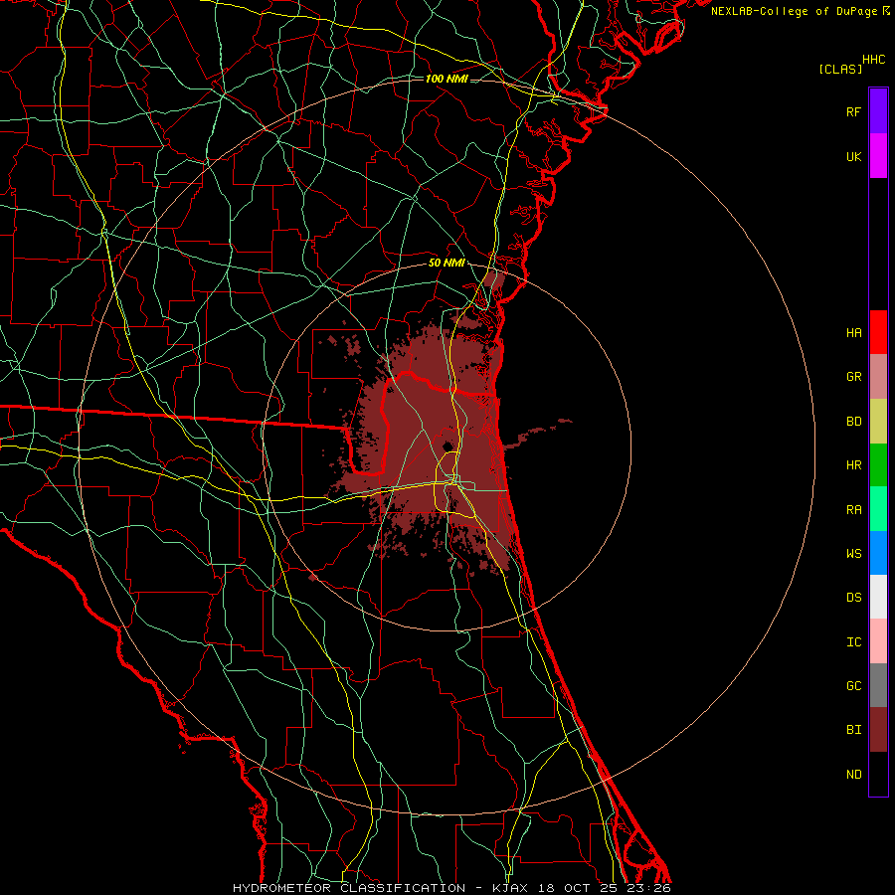The height and width of the screenshot is (895, 895).
Task: Select the GC legend label
Action: (x=853, y=685)
